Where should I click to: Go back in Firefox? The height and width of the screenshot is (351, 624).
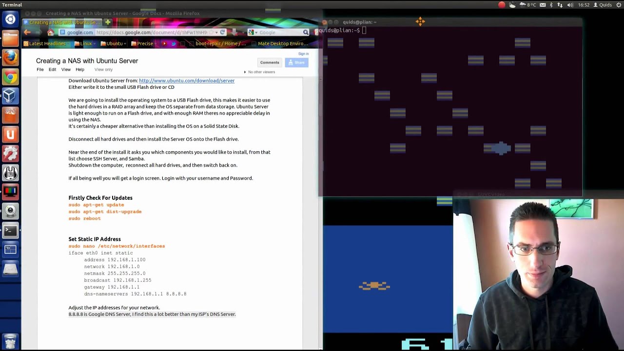(x=27, y=32)
